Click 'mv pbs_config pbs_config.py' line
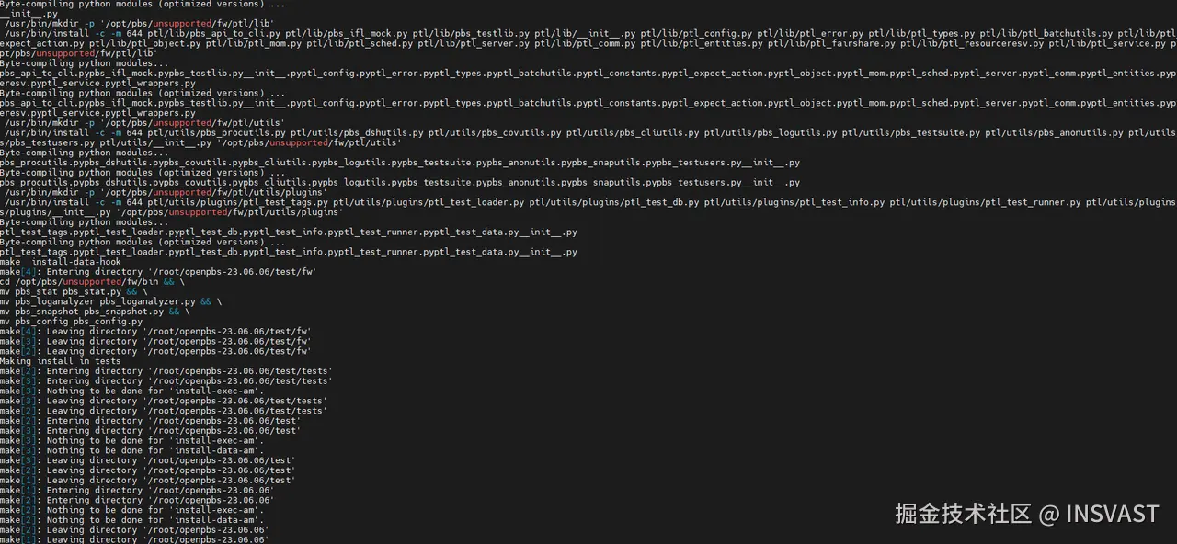This screenshot has height=544, width=1177. click(72, 322)
